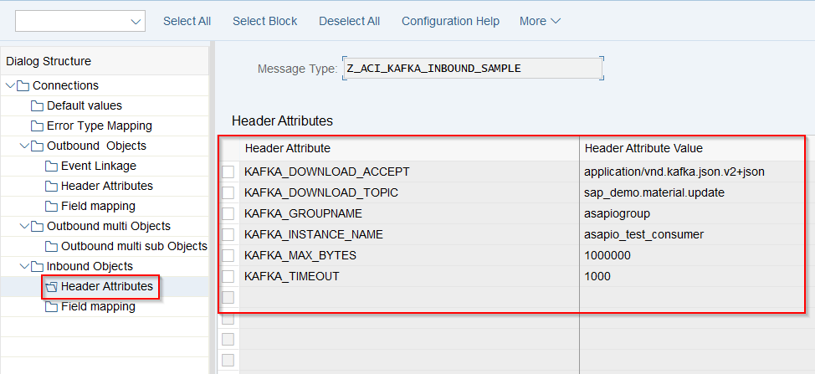815x374 pixels.
Task: Click the Select All button
Action: tap(187, 21)
